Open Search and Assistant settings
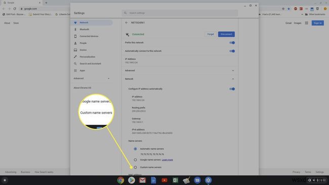 (90, 64)
